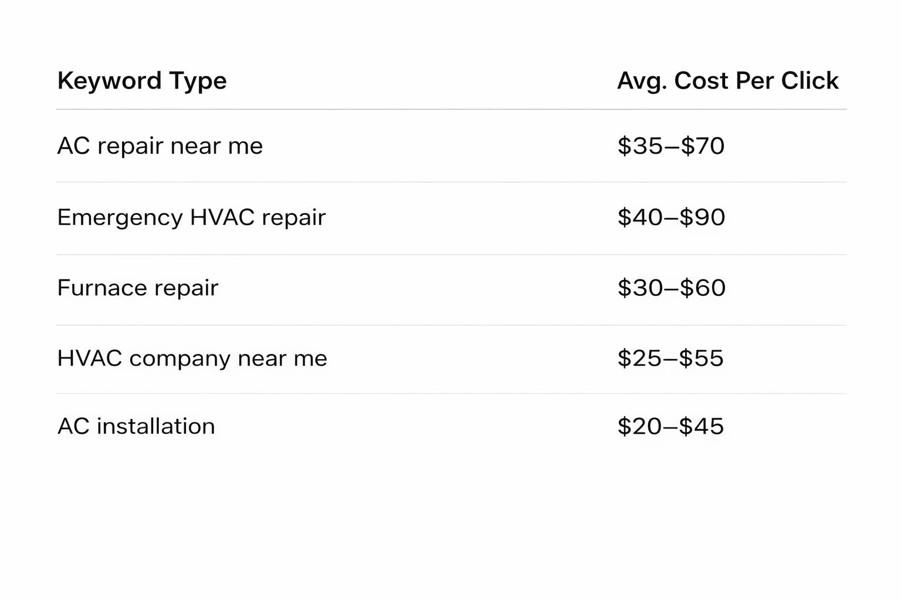
Task: Select the Emergency HVAC repair keyword
Action: [191, 218]
